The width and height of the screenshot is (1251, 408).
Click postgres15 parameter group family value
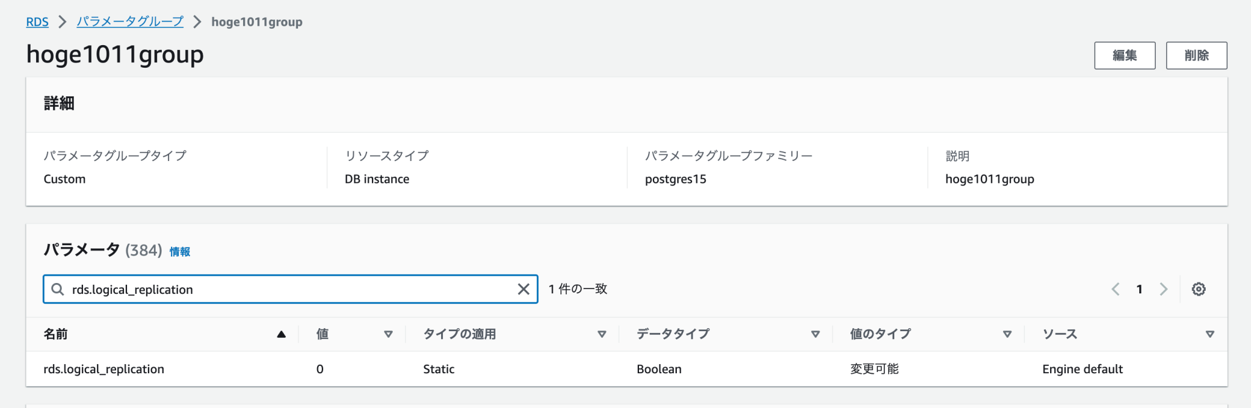coord(676,179)
